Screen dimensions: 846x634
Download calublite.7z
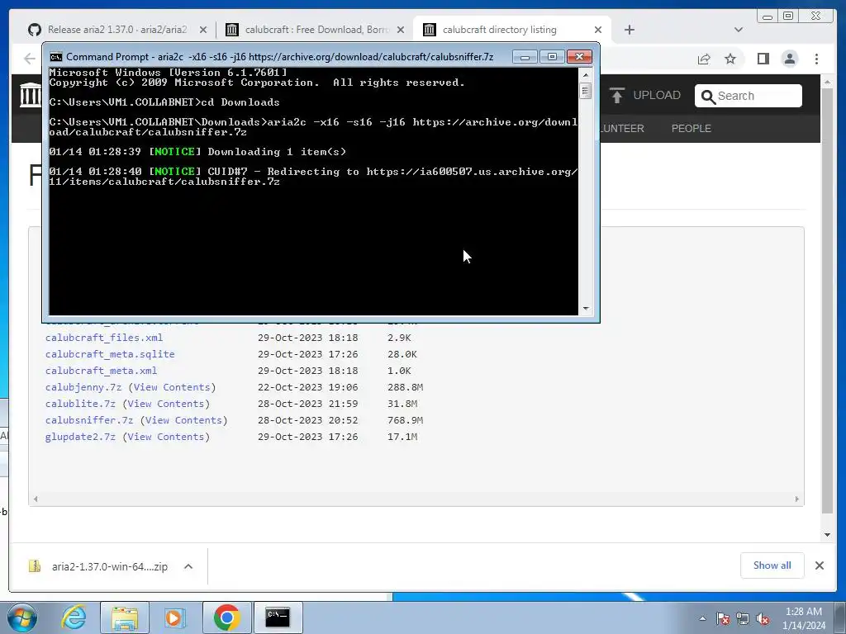[x=80, y=404]
